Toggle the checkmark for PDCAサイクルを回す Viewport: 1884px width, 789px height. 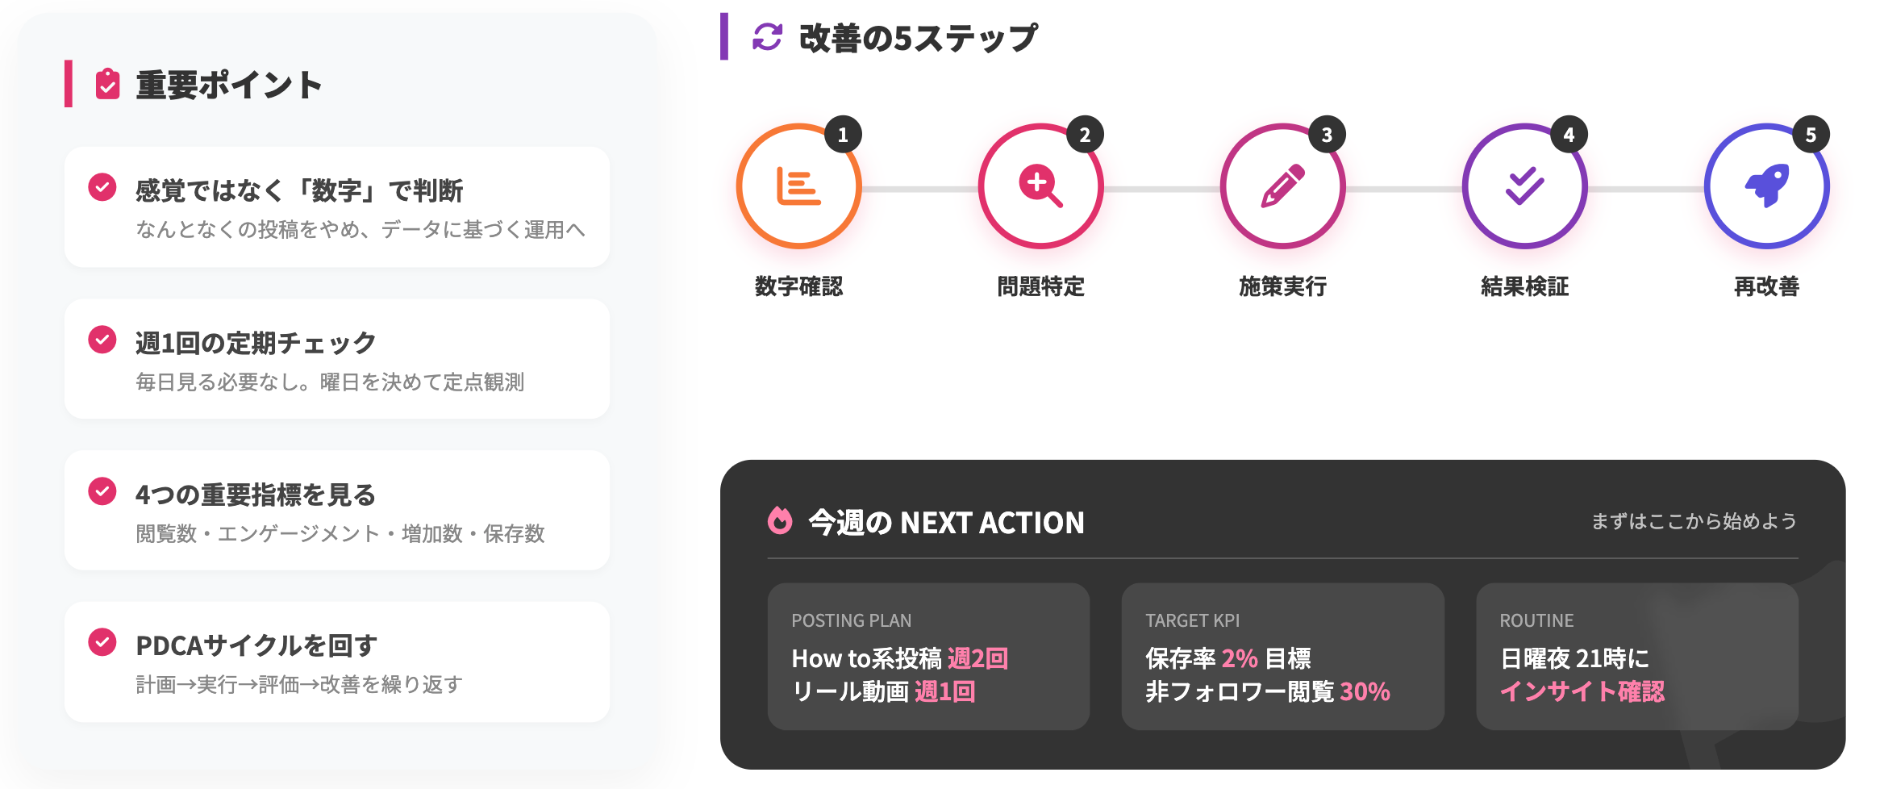tap(102, 642)
